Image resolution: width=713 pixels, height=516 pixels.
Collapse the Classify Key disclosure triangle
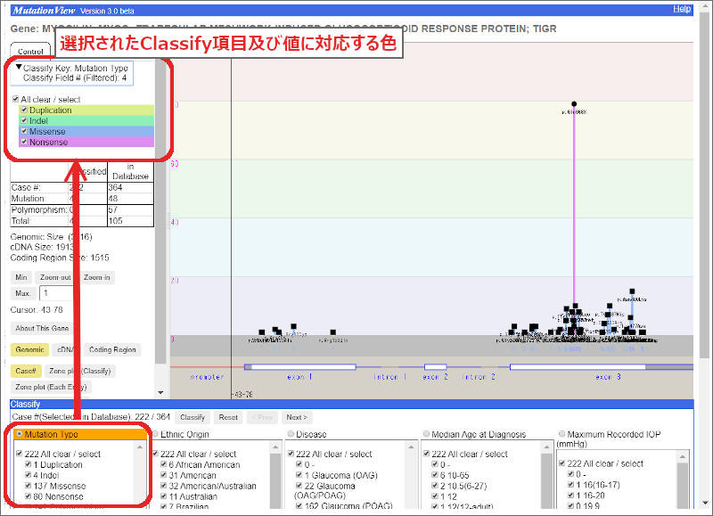19,68
